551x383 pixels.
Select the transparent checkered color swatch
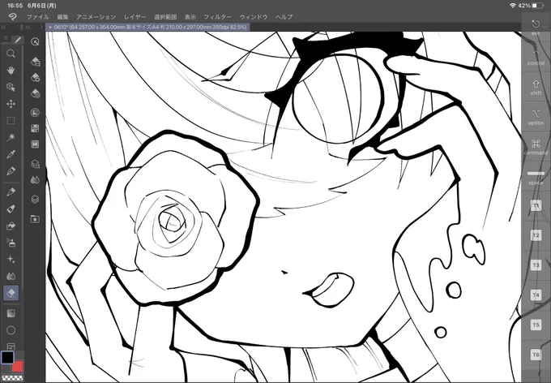(11, 378)
